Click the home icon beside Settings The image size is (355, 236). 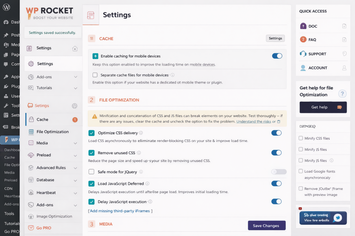(75, 48)
